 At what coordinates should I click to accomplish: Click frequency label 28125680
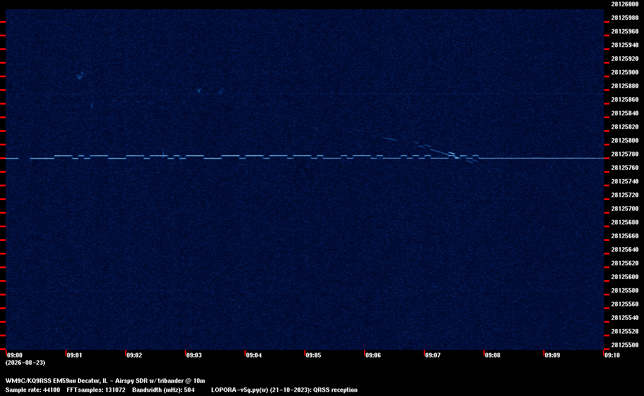pos(625,222)
